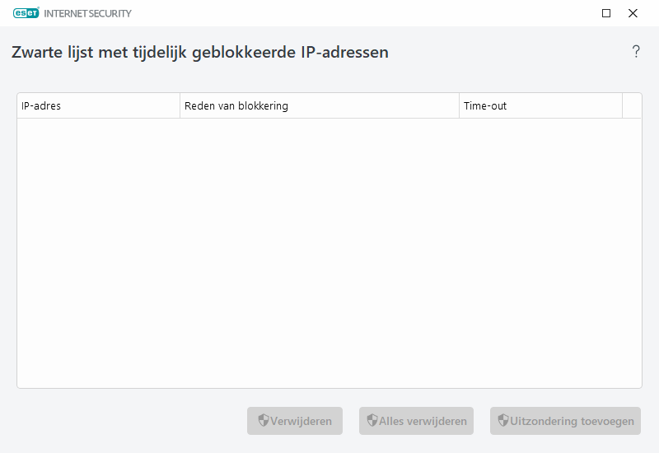This screenshot has width=659, height=453.
Task: Click divider between Reden and Time-out columns
Action: tap(459, 106)
